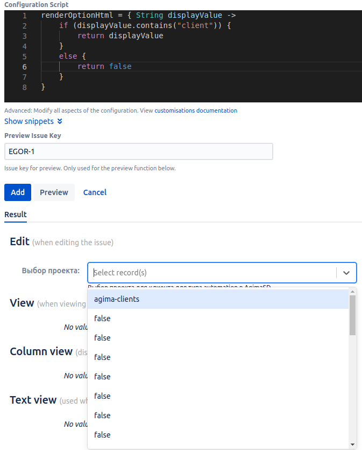
Task: Open the record selector dropdown chevron
Action: (x=346, y=273)
